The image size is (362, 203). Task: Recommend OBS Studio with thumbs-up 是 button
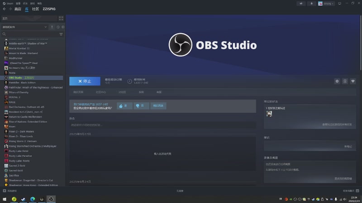click(124, 106)
